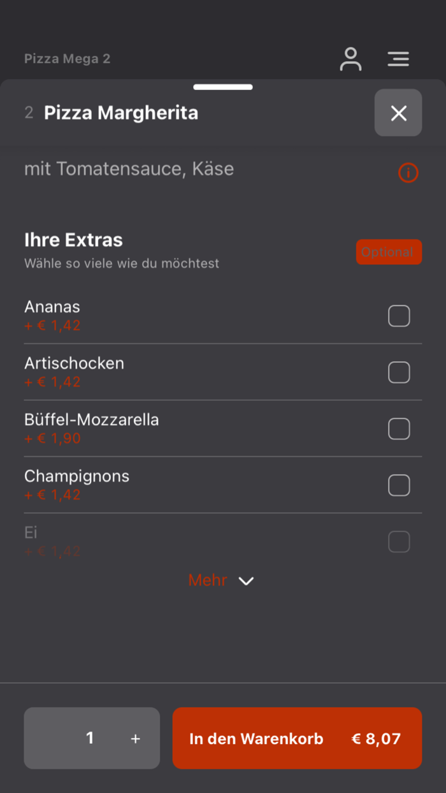Select the Ananas extra checkbox

click(x=399, y=316)
